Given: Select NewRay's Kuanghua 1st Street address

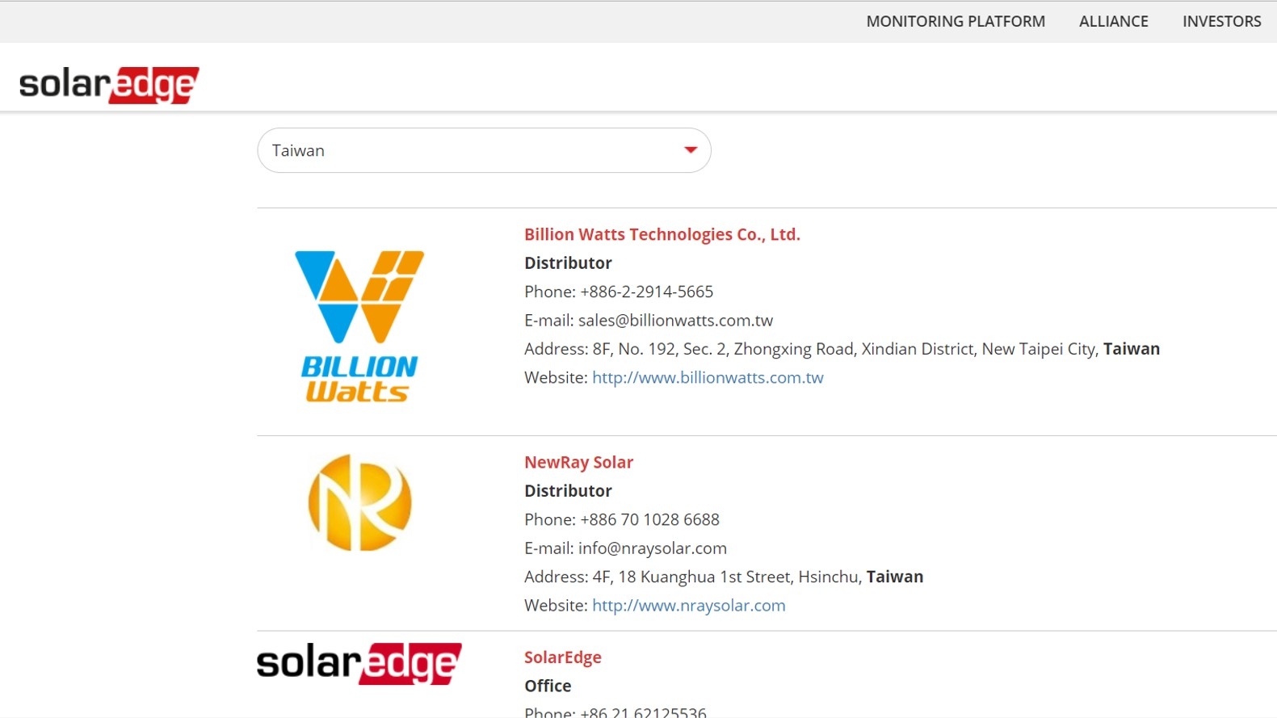Looking at the screenshot, I should pyautogui.click(x=758, y=577).
